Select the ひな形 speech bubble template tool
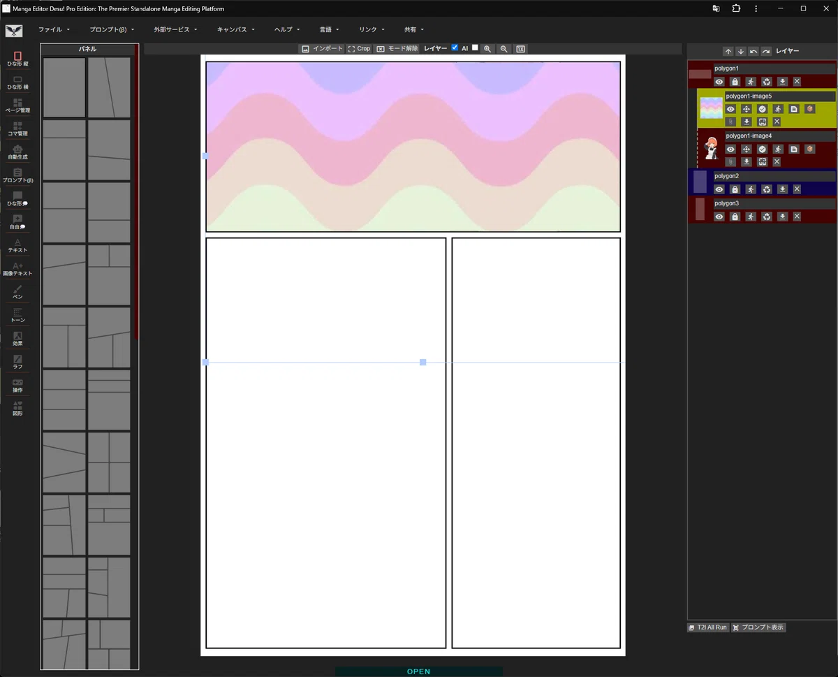838x677 pixels. [17, 198]
